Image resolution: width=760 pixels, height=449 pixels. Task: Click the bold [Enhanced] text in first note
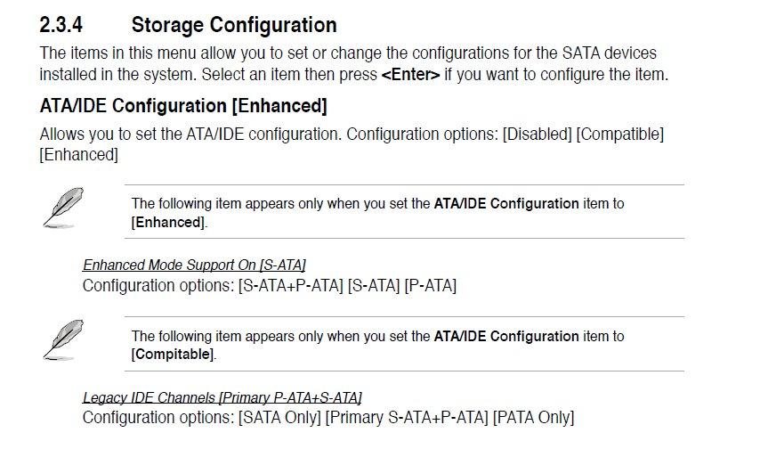168,223
